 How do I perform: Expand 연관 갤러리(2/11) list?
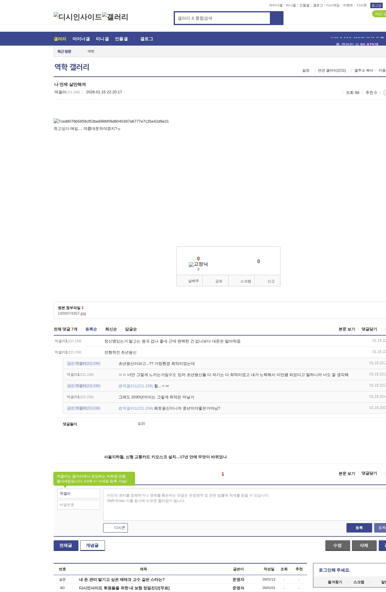click(x=332, y=70)
